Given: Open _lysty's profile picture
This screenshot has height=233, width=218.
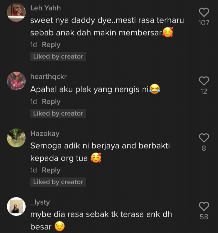Looking at the screenshot, I should pyautogui.click(x=16, y=207).
